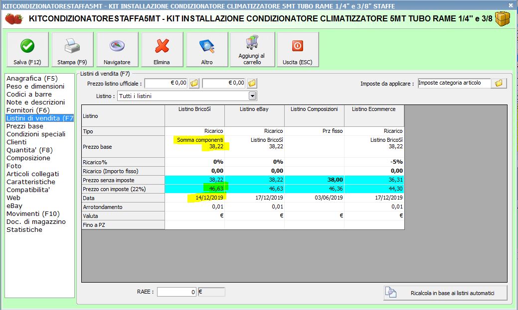Open Peso e dimensioni section
The width and height of the screenshot is (518, 310).
click(35, 87)
